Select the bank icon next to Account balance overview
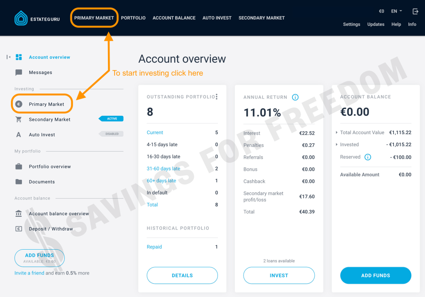Viewport: 425px width, 297px height. 18,214
